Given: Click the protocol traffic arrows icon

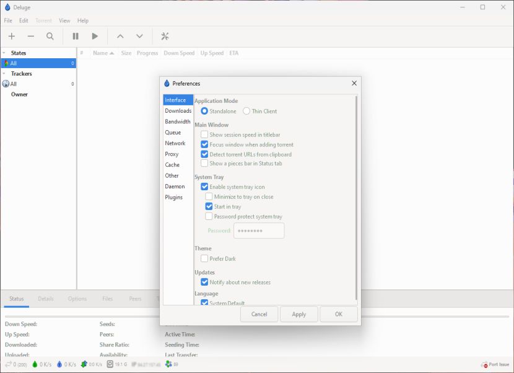Looking at the screenshot, I should pyautogui.click(x=84, y=364).
